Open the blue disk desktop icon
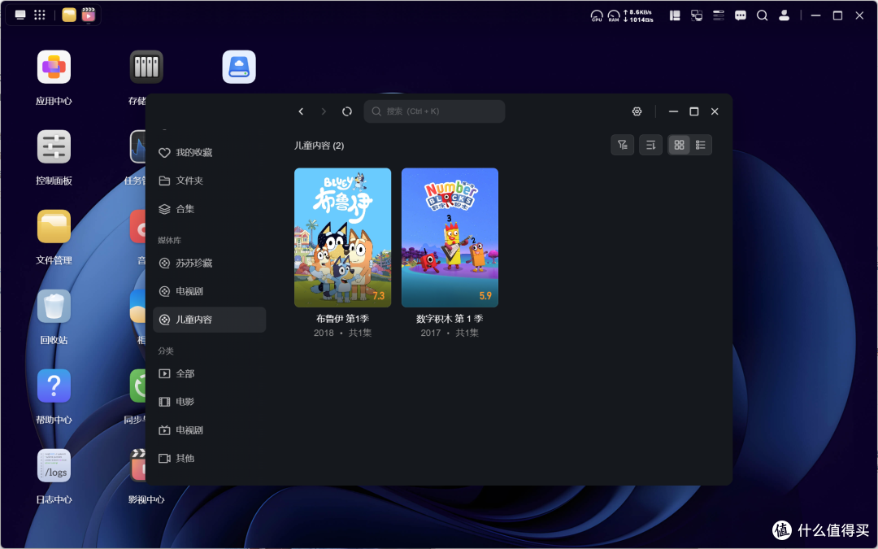Screen dimensions: 878x549 click(x=239, y=68)
